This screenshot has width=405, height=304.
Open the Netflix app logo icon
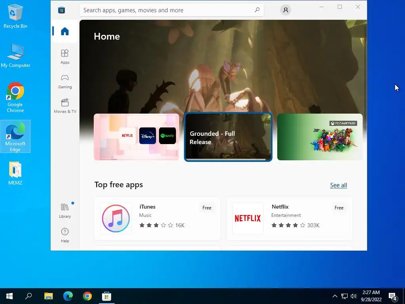click(x=248, y=218)
